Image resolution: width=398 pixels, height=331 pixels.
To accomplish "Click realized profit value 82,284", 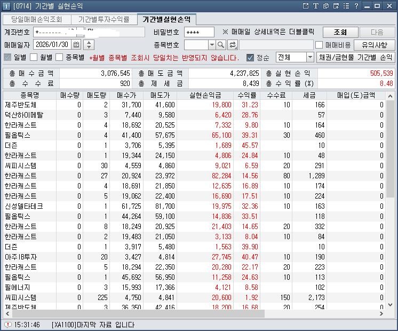I will pyautogui.click(x=221, y=176).
